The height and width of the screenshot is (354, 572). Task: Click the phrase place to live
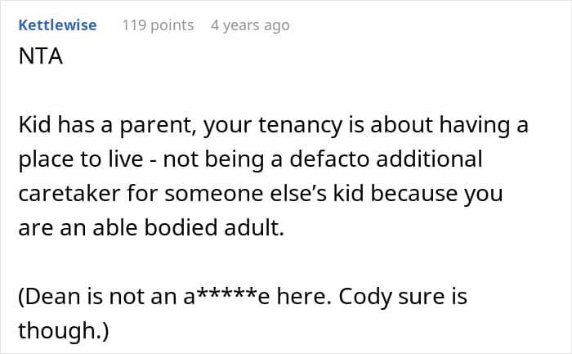tap(81, 160)
